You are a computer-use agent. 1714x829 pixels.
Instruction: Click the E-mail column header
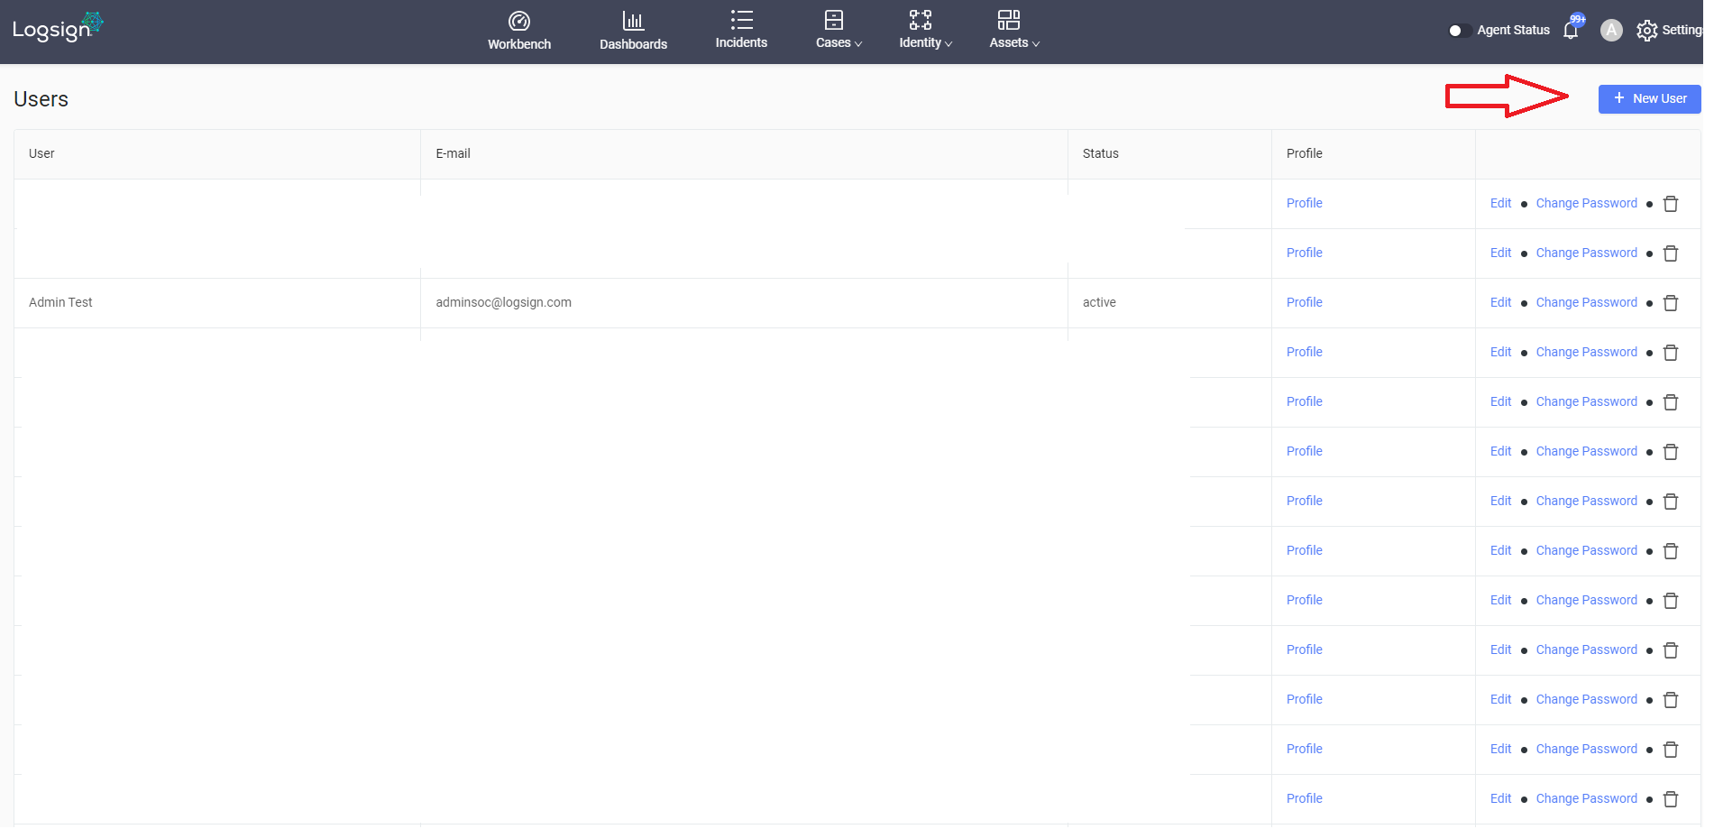[744, 154]
